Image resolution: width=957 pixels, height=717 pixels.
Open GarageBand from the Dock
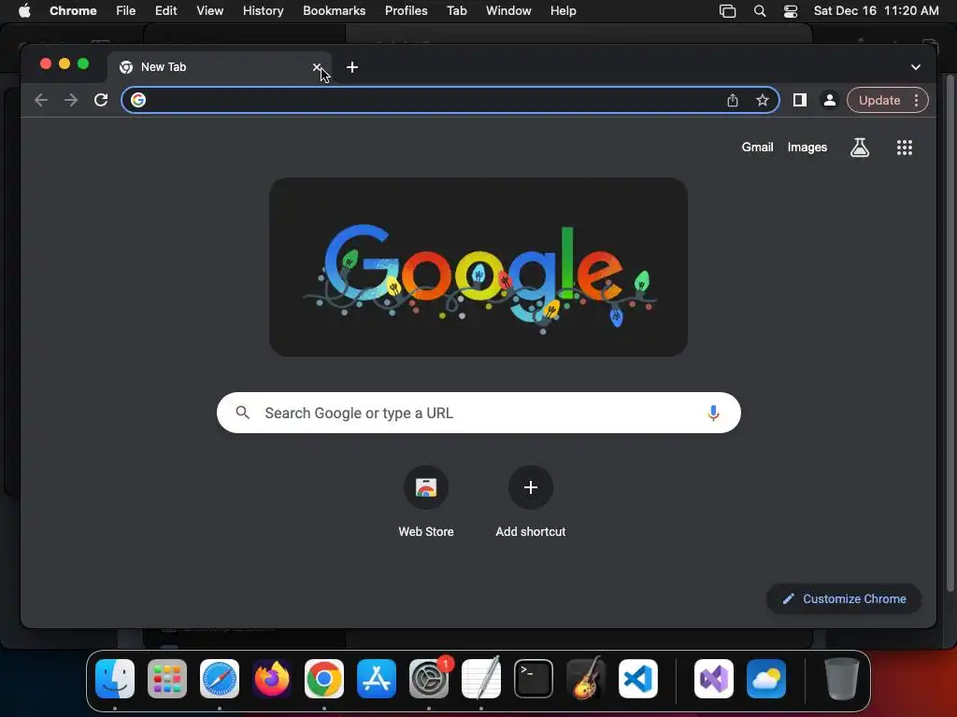586,678
